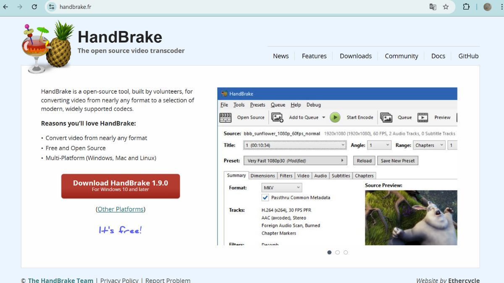
Task: Bookmark this page with the star icon
Action: (x=446, y=7)
